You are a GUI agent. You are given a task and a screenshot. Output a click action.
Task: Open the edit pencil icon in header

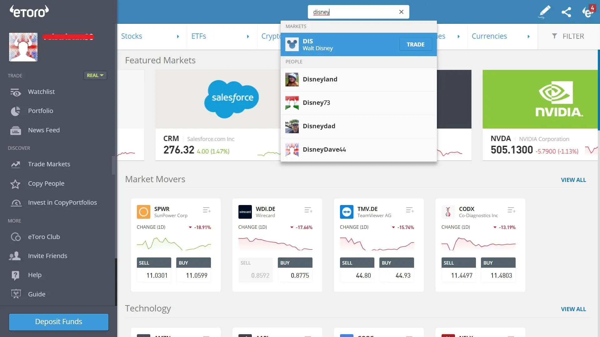[544, 12]
